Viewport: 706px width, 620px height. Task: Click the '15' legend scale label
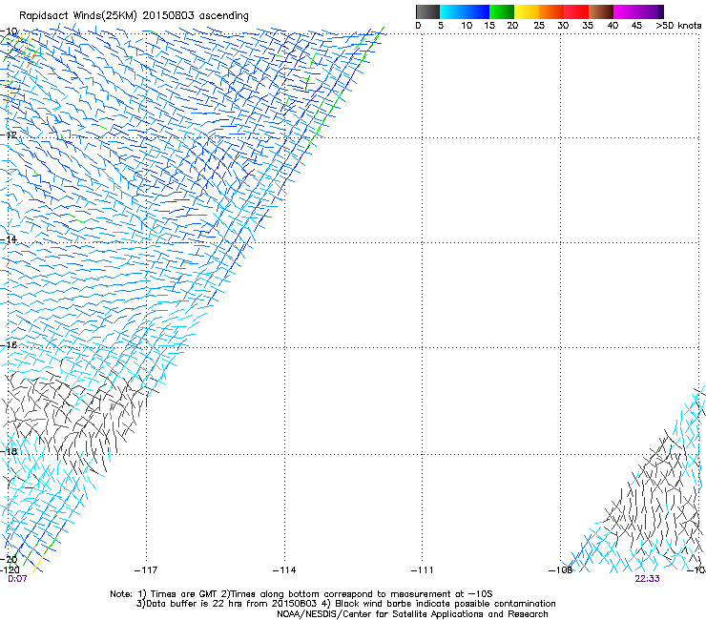point(489,26)
